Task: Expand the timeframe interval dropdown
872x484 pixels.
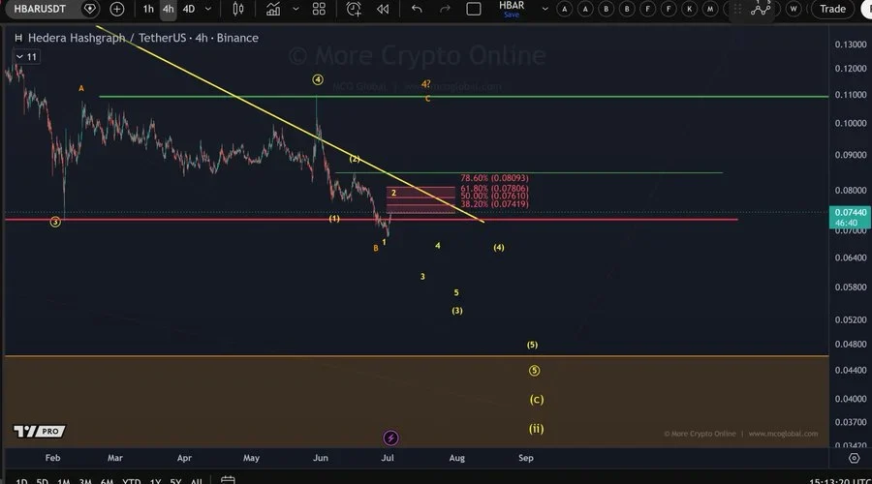Action: (x=208, y=9)
